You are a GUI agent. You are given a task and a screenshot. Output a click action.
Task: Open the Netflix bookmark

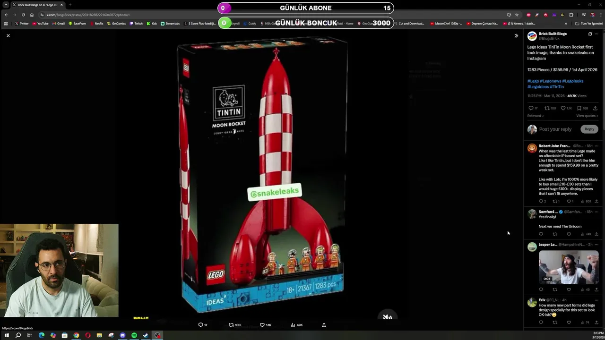click(96, 24)
